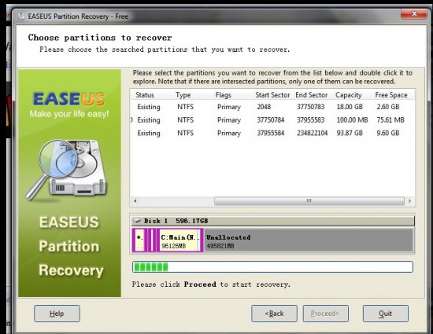
Task: Click free space 9.60 GB cell
Action: tap(388, 133)
